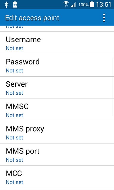Tap the partially hidden top Not set row
This screenshot has height=190, width=114.
pos(57,28)
